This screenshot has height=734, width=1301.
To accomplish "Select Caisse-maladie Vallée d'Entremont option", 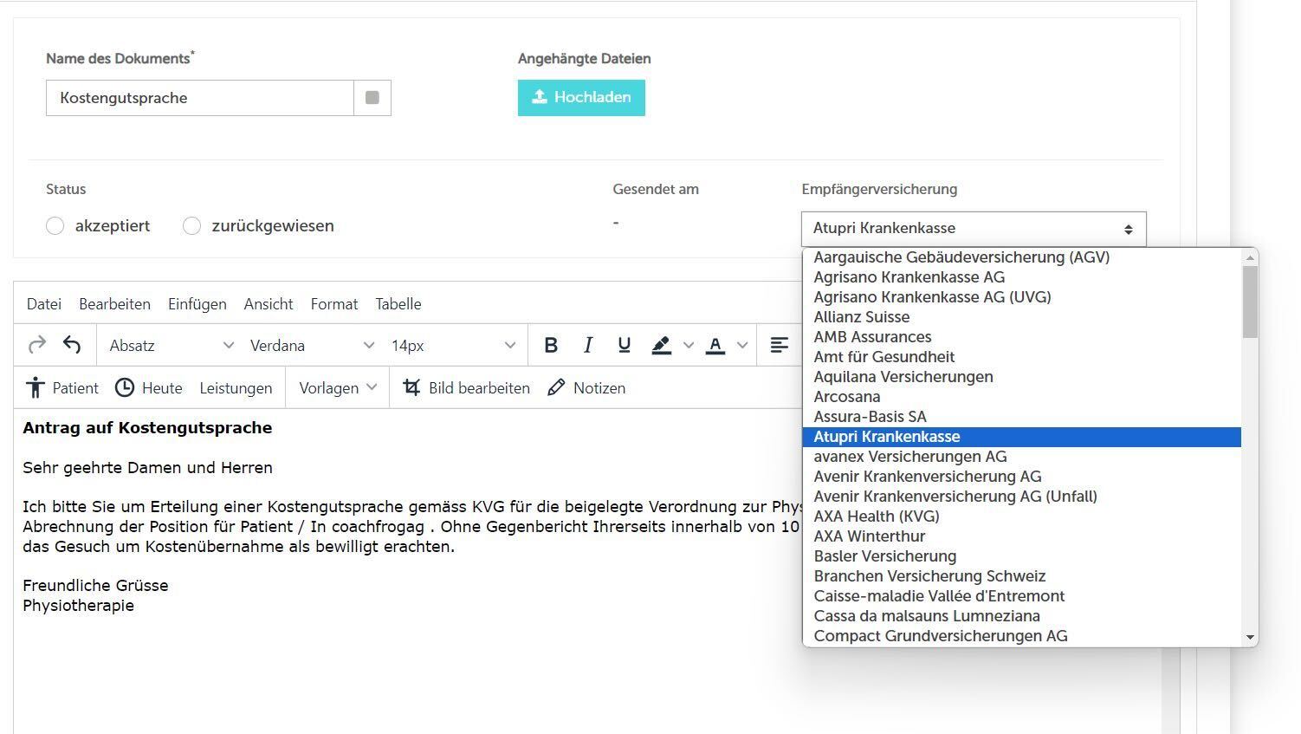I will (x=1022, y=596).
